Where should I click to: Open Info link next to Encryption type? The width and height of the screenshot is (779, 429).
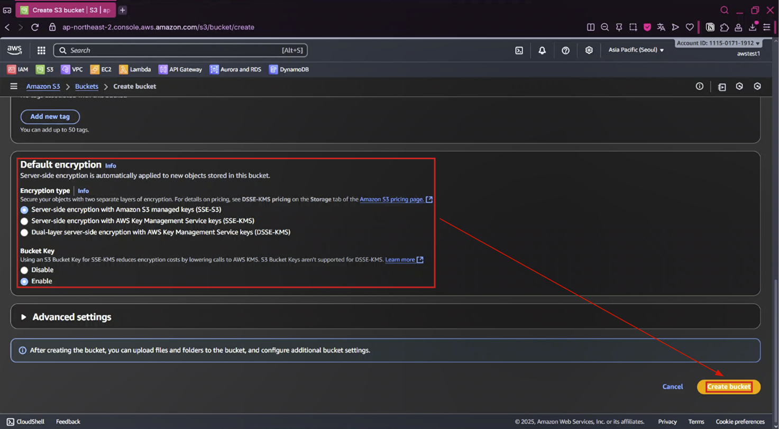pos(84,191)
